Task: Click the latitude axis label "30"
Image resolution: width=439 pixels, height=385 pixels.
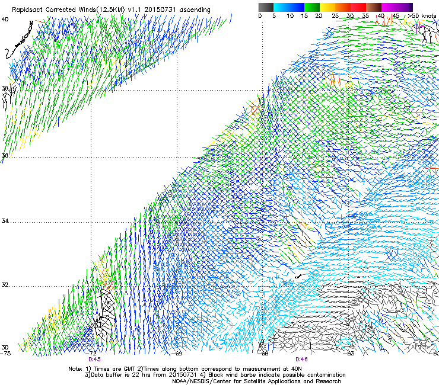Action: [x=5, y=348]
